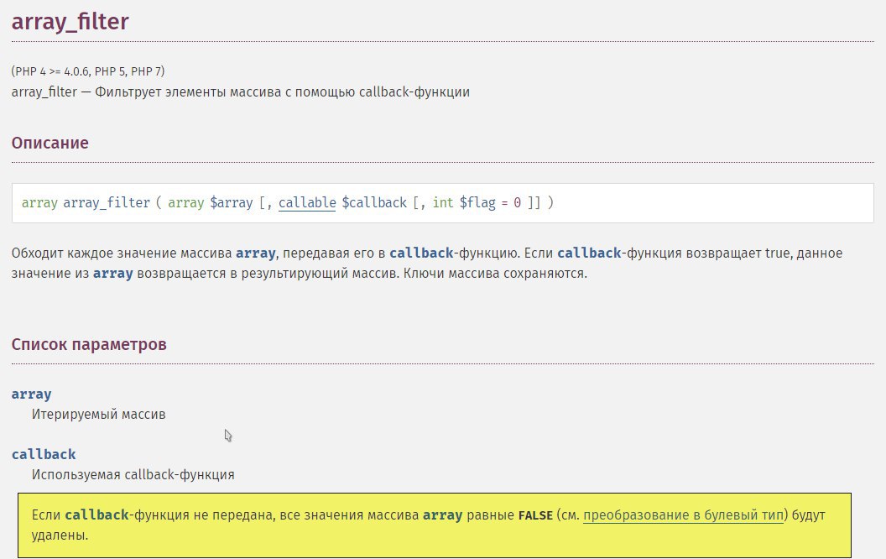
Task: Click the "array_filter" page title heading
Action: tap(70, 22)
